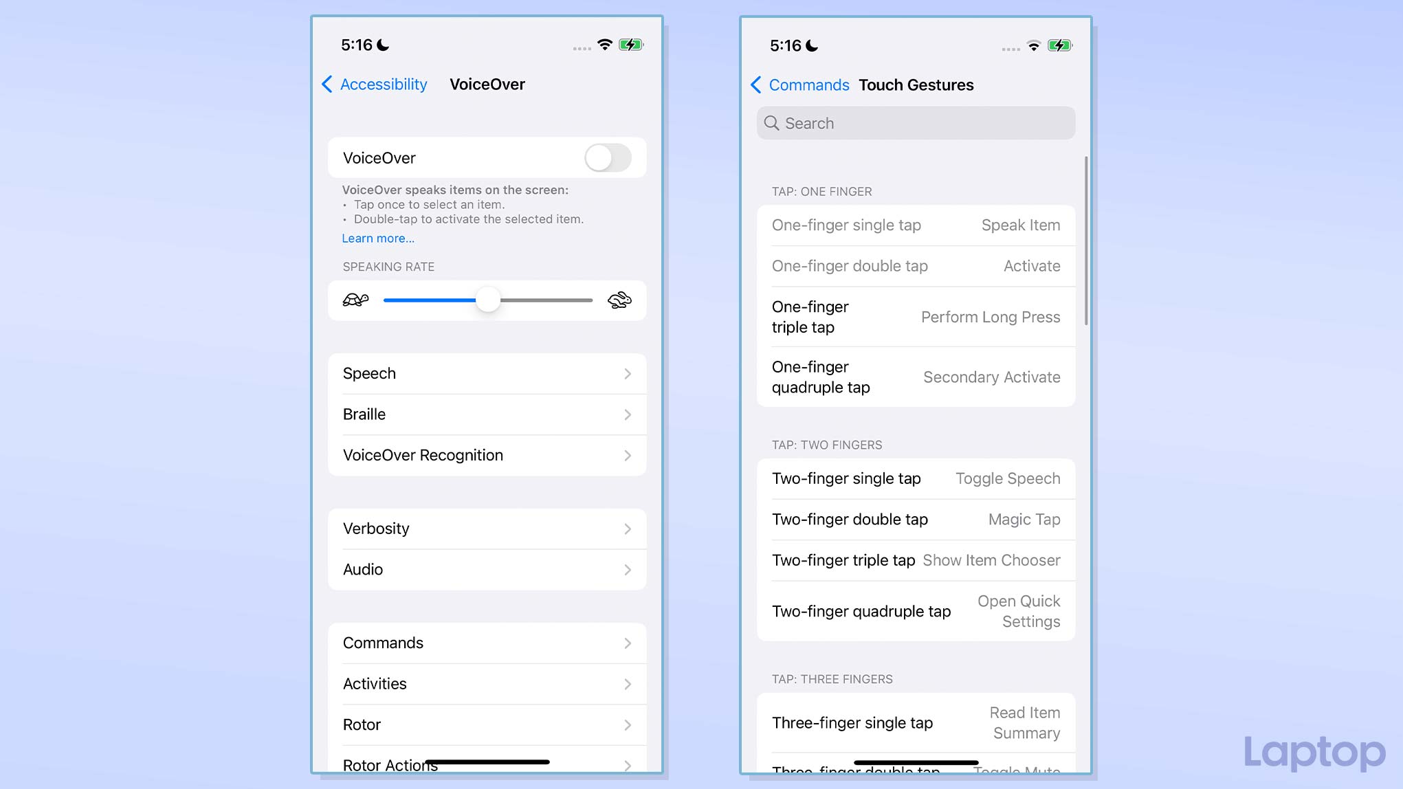
Task: Tap the fast speaking rate rabbit icon
Action: (x=619, y=300)
